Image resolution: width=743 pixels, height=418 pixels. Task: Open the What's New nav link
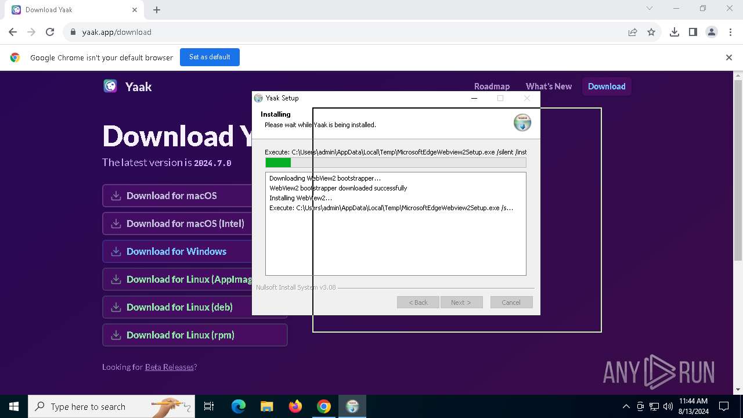pos(549,86)
